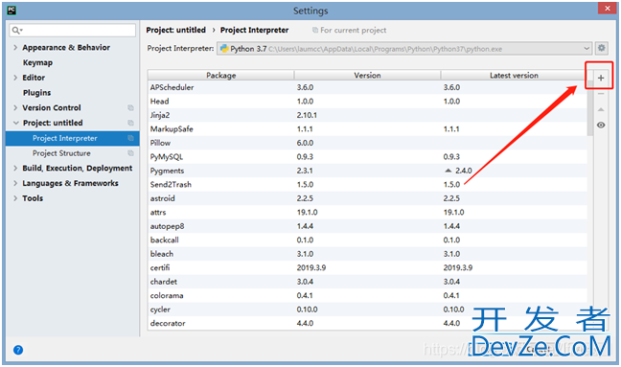Sort by Latest version column header
Viewport: 621px width, 367px height.
tap(514, 76)
